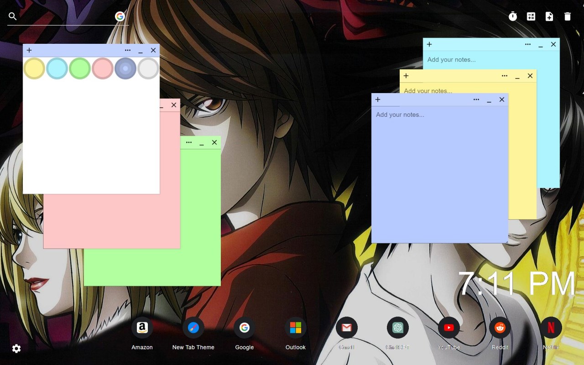Focus the search input field
Viewport: 584px width, 365px height.
click(66, 16)
